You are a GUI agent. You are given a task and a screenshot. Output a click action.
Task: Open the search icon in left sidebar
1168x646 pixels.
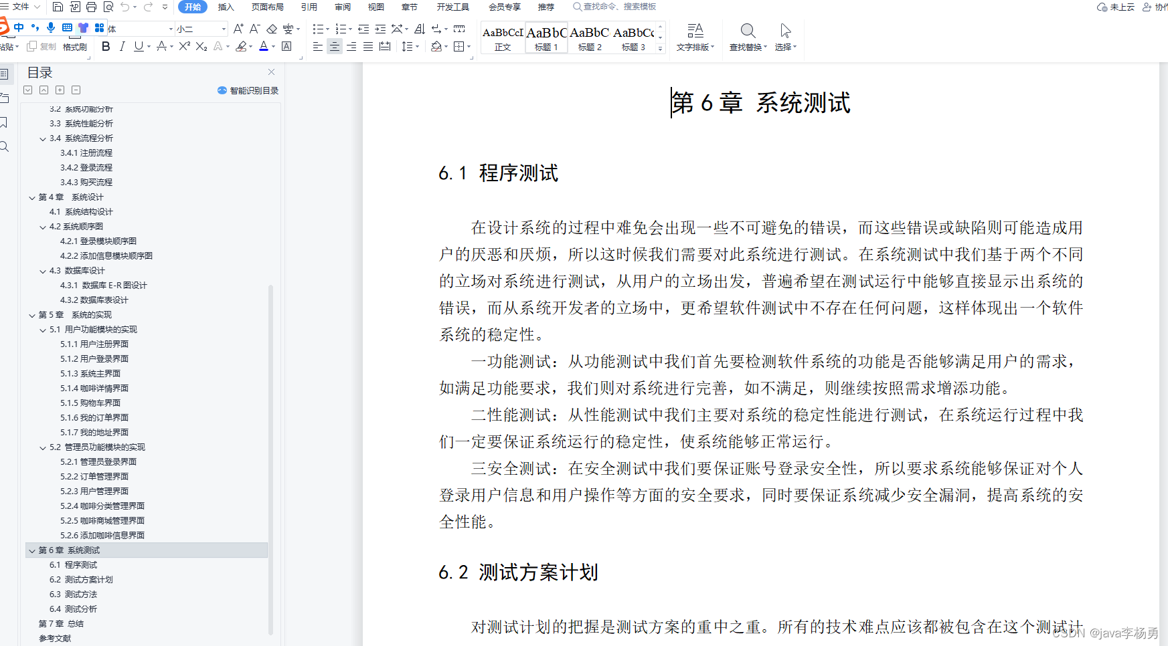(4, 146)
